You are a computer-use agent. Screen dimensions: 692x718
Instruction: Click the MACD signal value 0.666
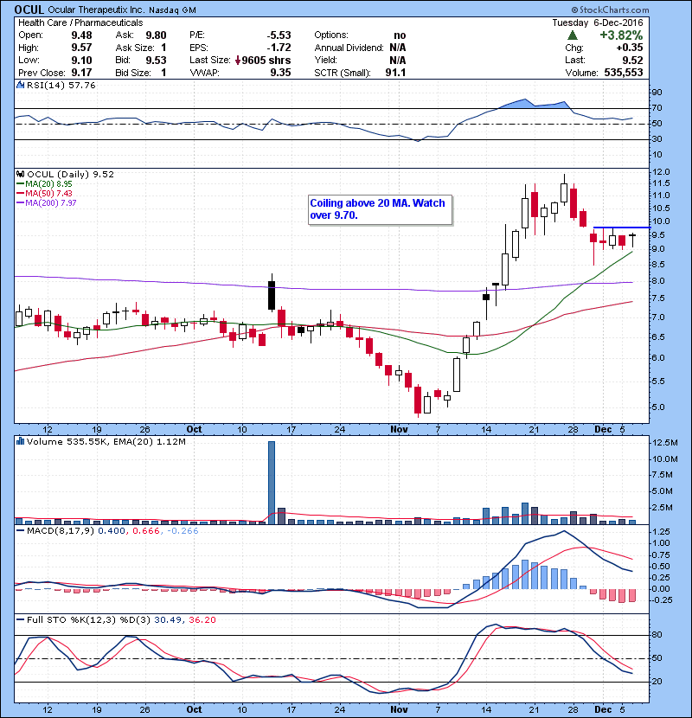(x=146, y=531)
